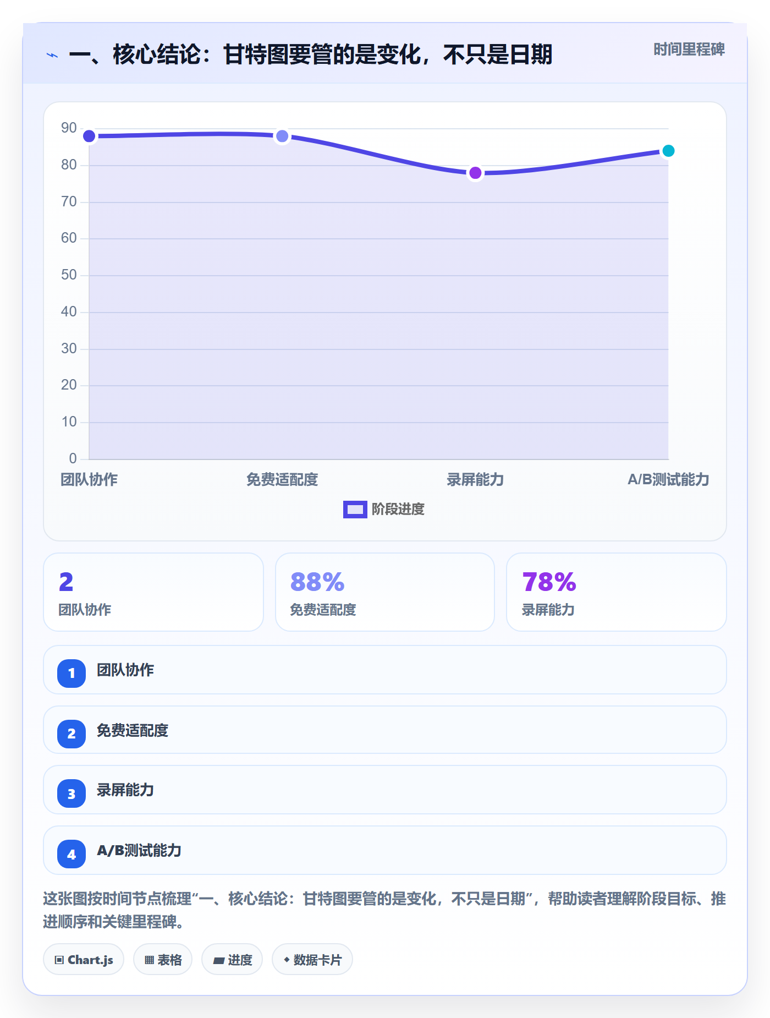Click the 时间里程碑 label in header
Viewport: 770px width, 1018px height.
(689, 50)
